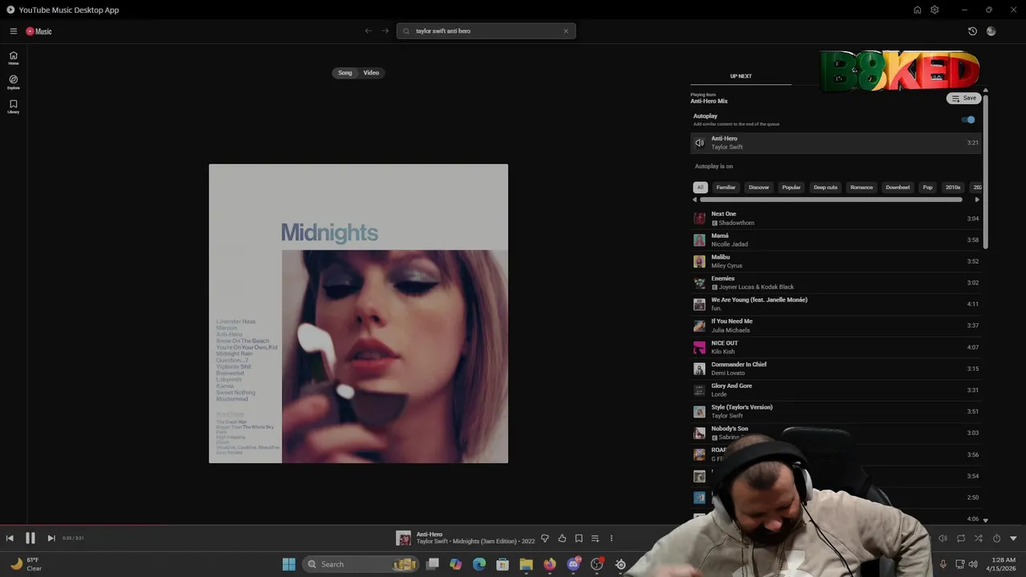The width and height of the screenshot is (1026, 577).
Task: Select the Romance filter chip
Action: tap(862, 188)
